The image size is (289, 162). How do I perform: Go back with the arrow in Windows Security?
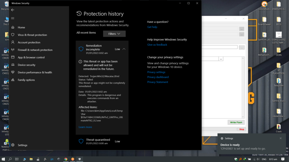point(13,10)
